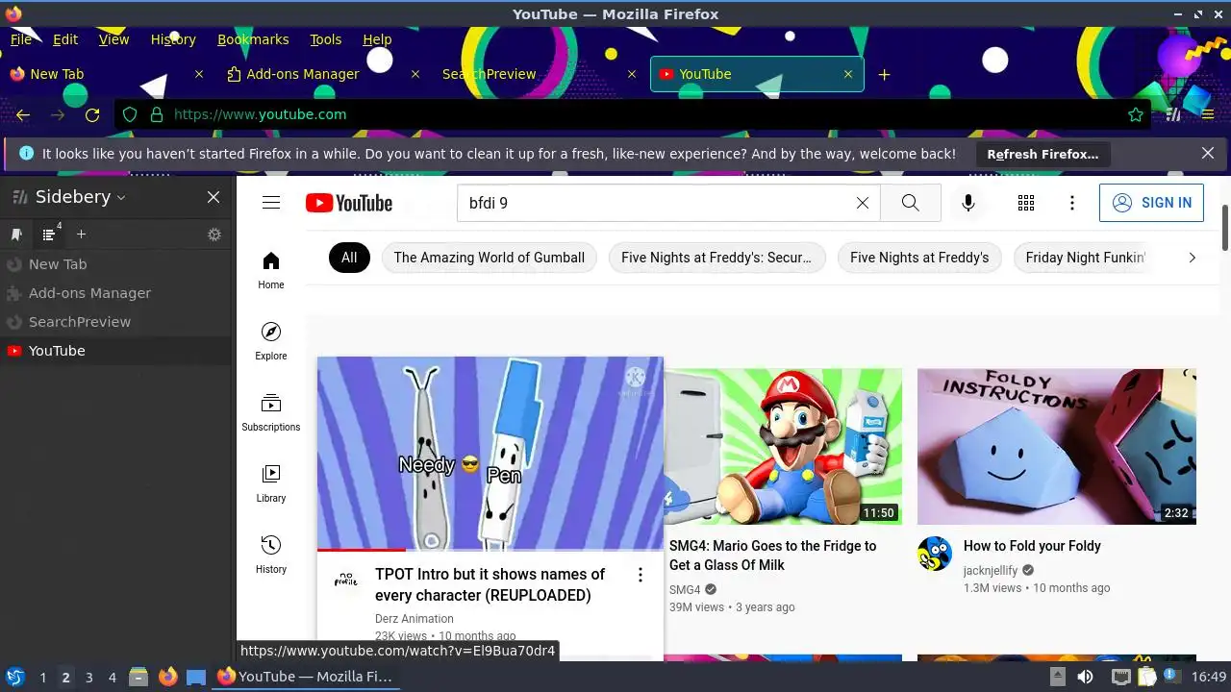Open Sidebery settings gear icon
1231x692 pixels.
click(x=214, y=235)
